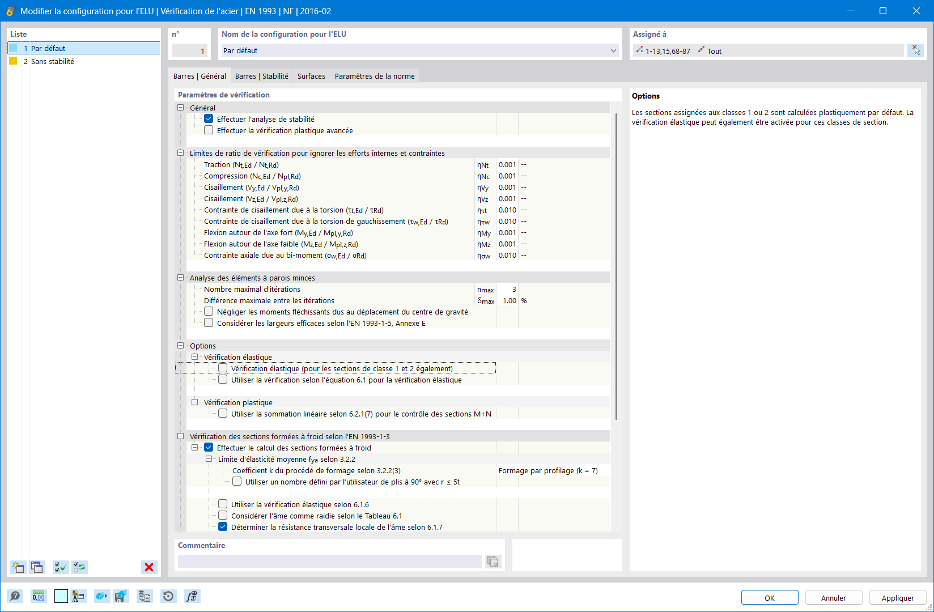Disable Effectuer l'analyse de stabilité
This screenshot has height=612, width=934.
209,118
